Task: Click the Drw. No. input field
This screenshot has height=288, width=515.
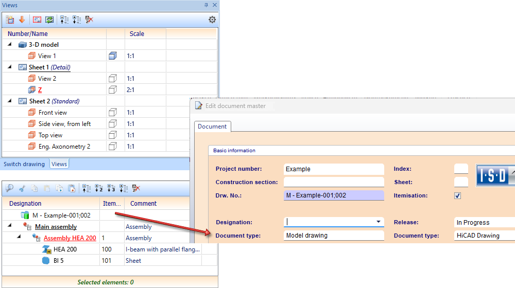Action: click(x=334, y=195)
